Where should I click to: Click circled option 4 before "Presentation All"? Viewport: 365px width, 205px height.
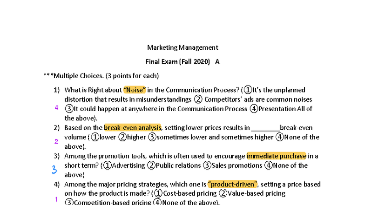[x=254, y=109]
